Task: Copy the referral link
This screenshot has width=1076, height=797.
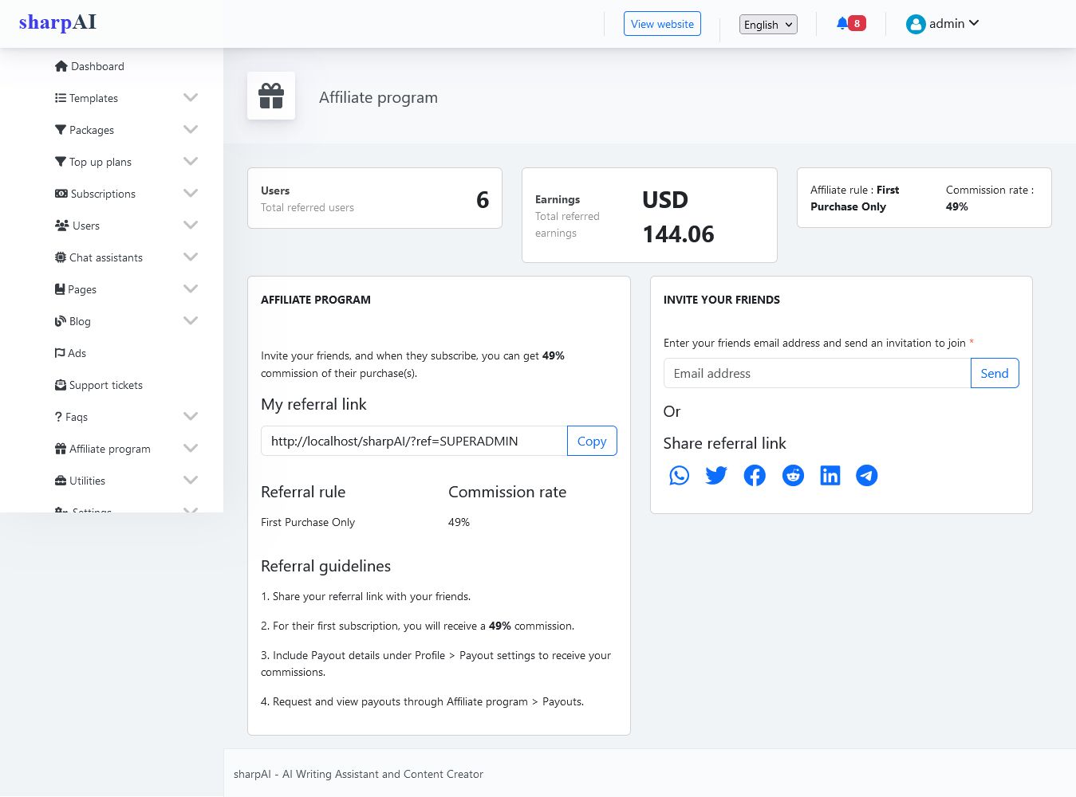Action: 592,441
